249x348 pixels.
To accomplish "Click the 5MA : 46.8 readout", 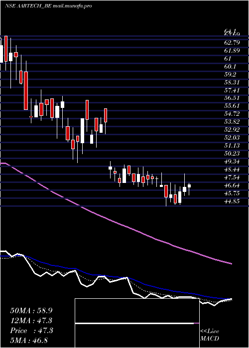I will coord(29,340).
